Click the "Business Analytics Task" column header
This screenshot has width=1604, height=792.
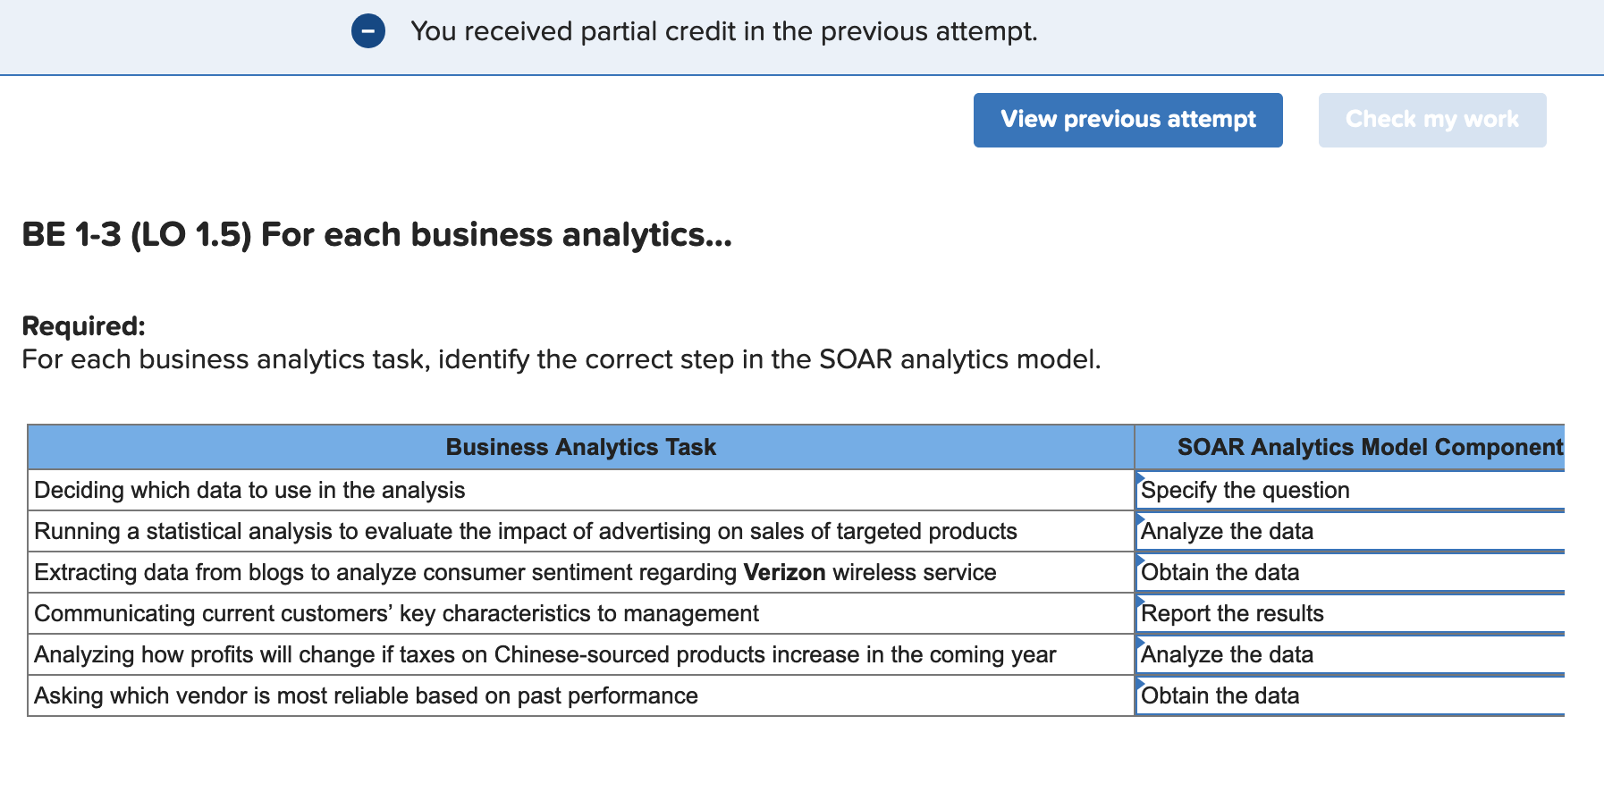pyautogui.click(x=581, y=447)
